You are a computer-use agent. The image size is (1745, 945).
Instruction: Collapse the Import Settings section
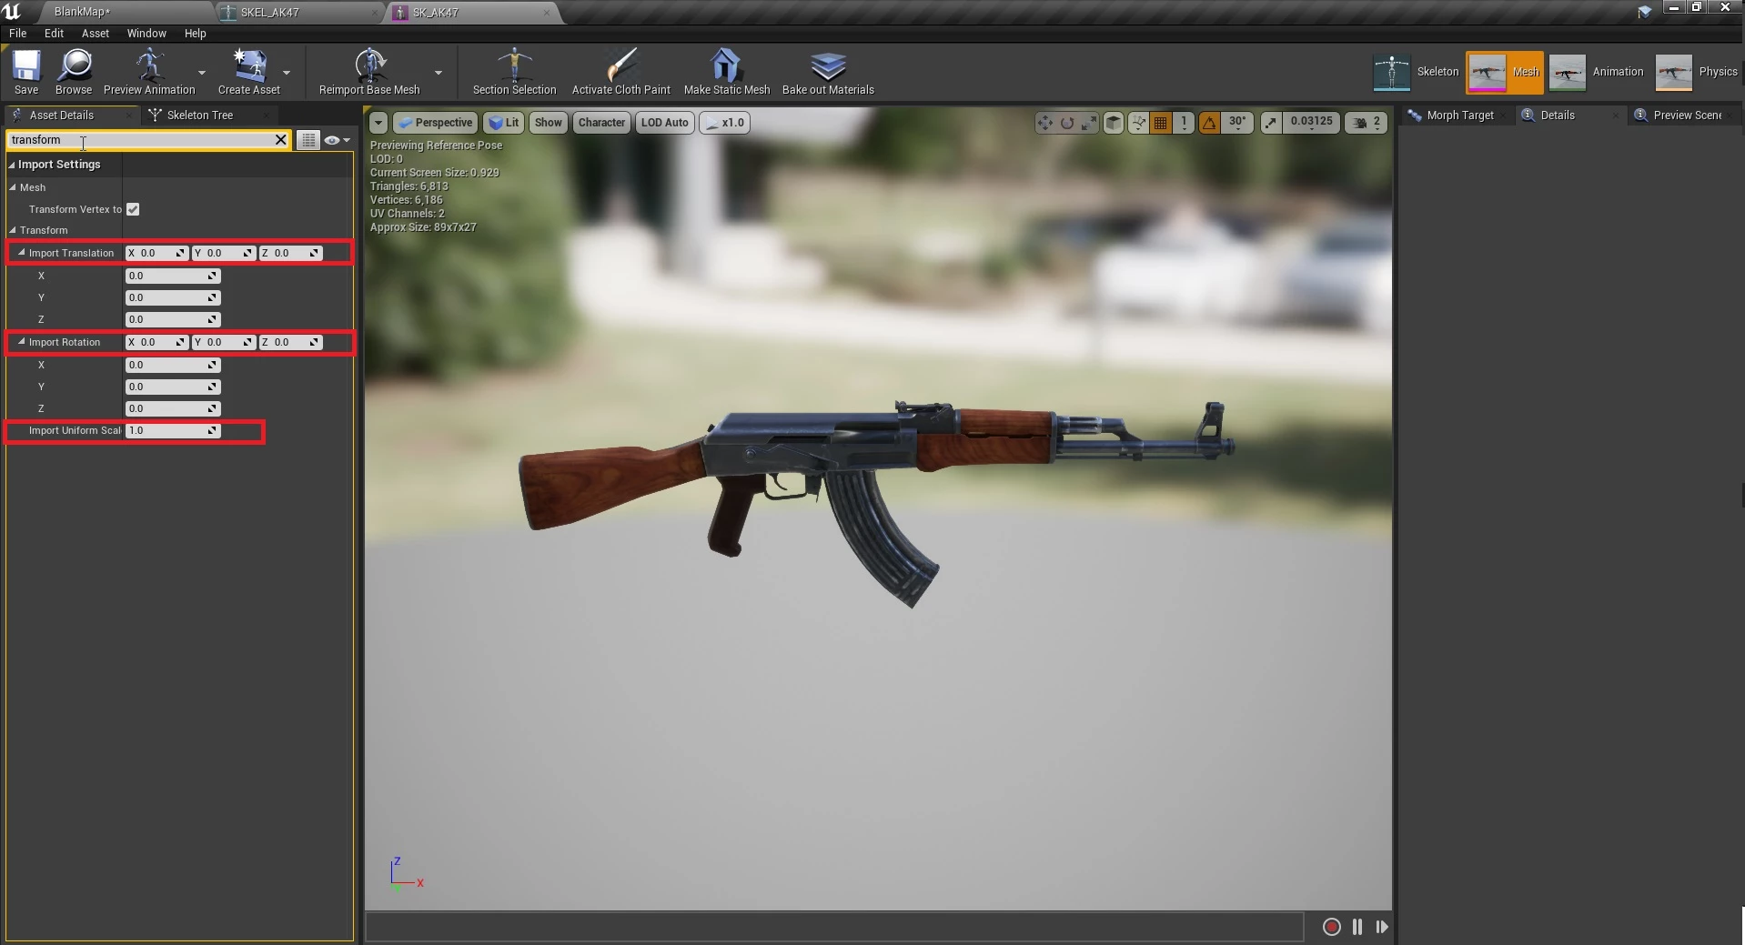pos(12,165)
